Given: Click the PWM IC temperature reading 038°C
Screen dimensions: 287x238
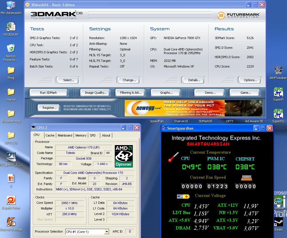Looking at the screenshot, I should (x=217, y=167).
